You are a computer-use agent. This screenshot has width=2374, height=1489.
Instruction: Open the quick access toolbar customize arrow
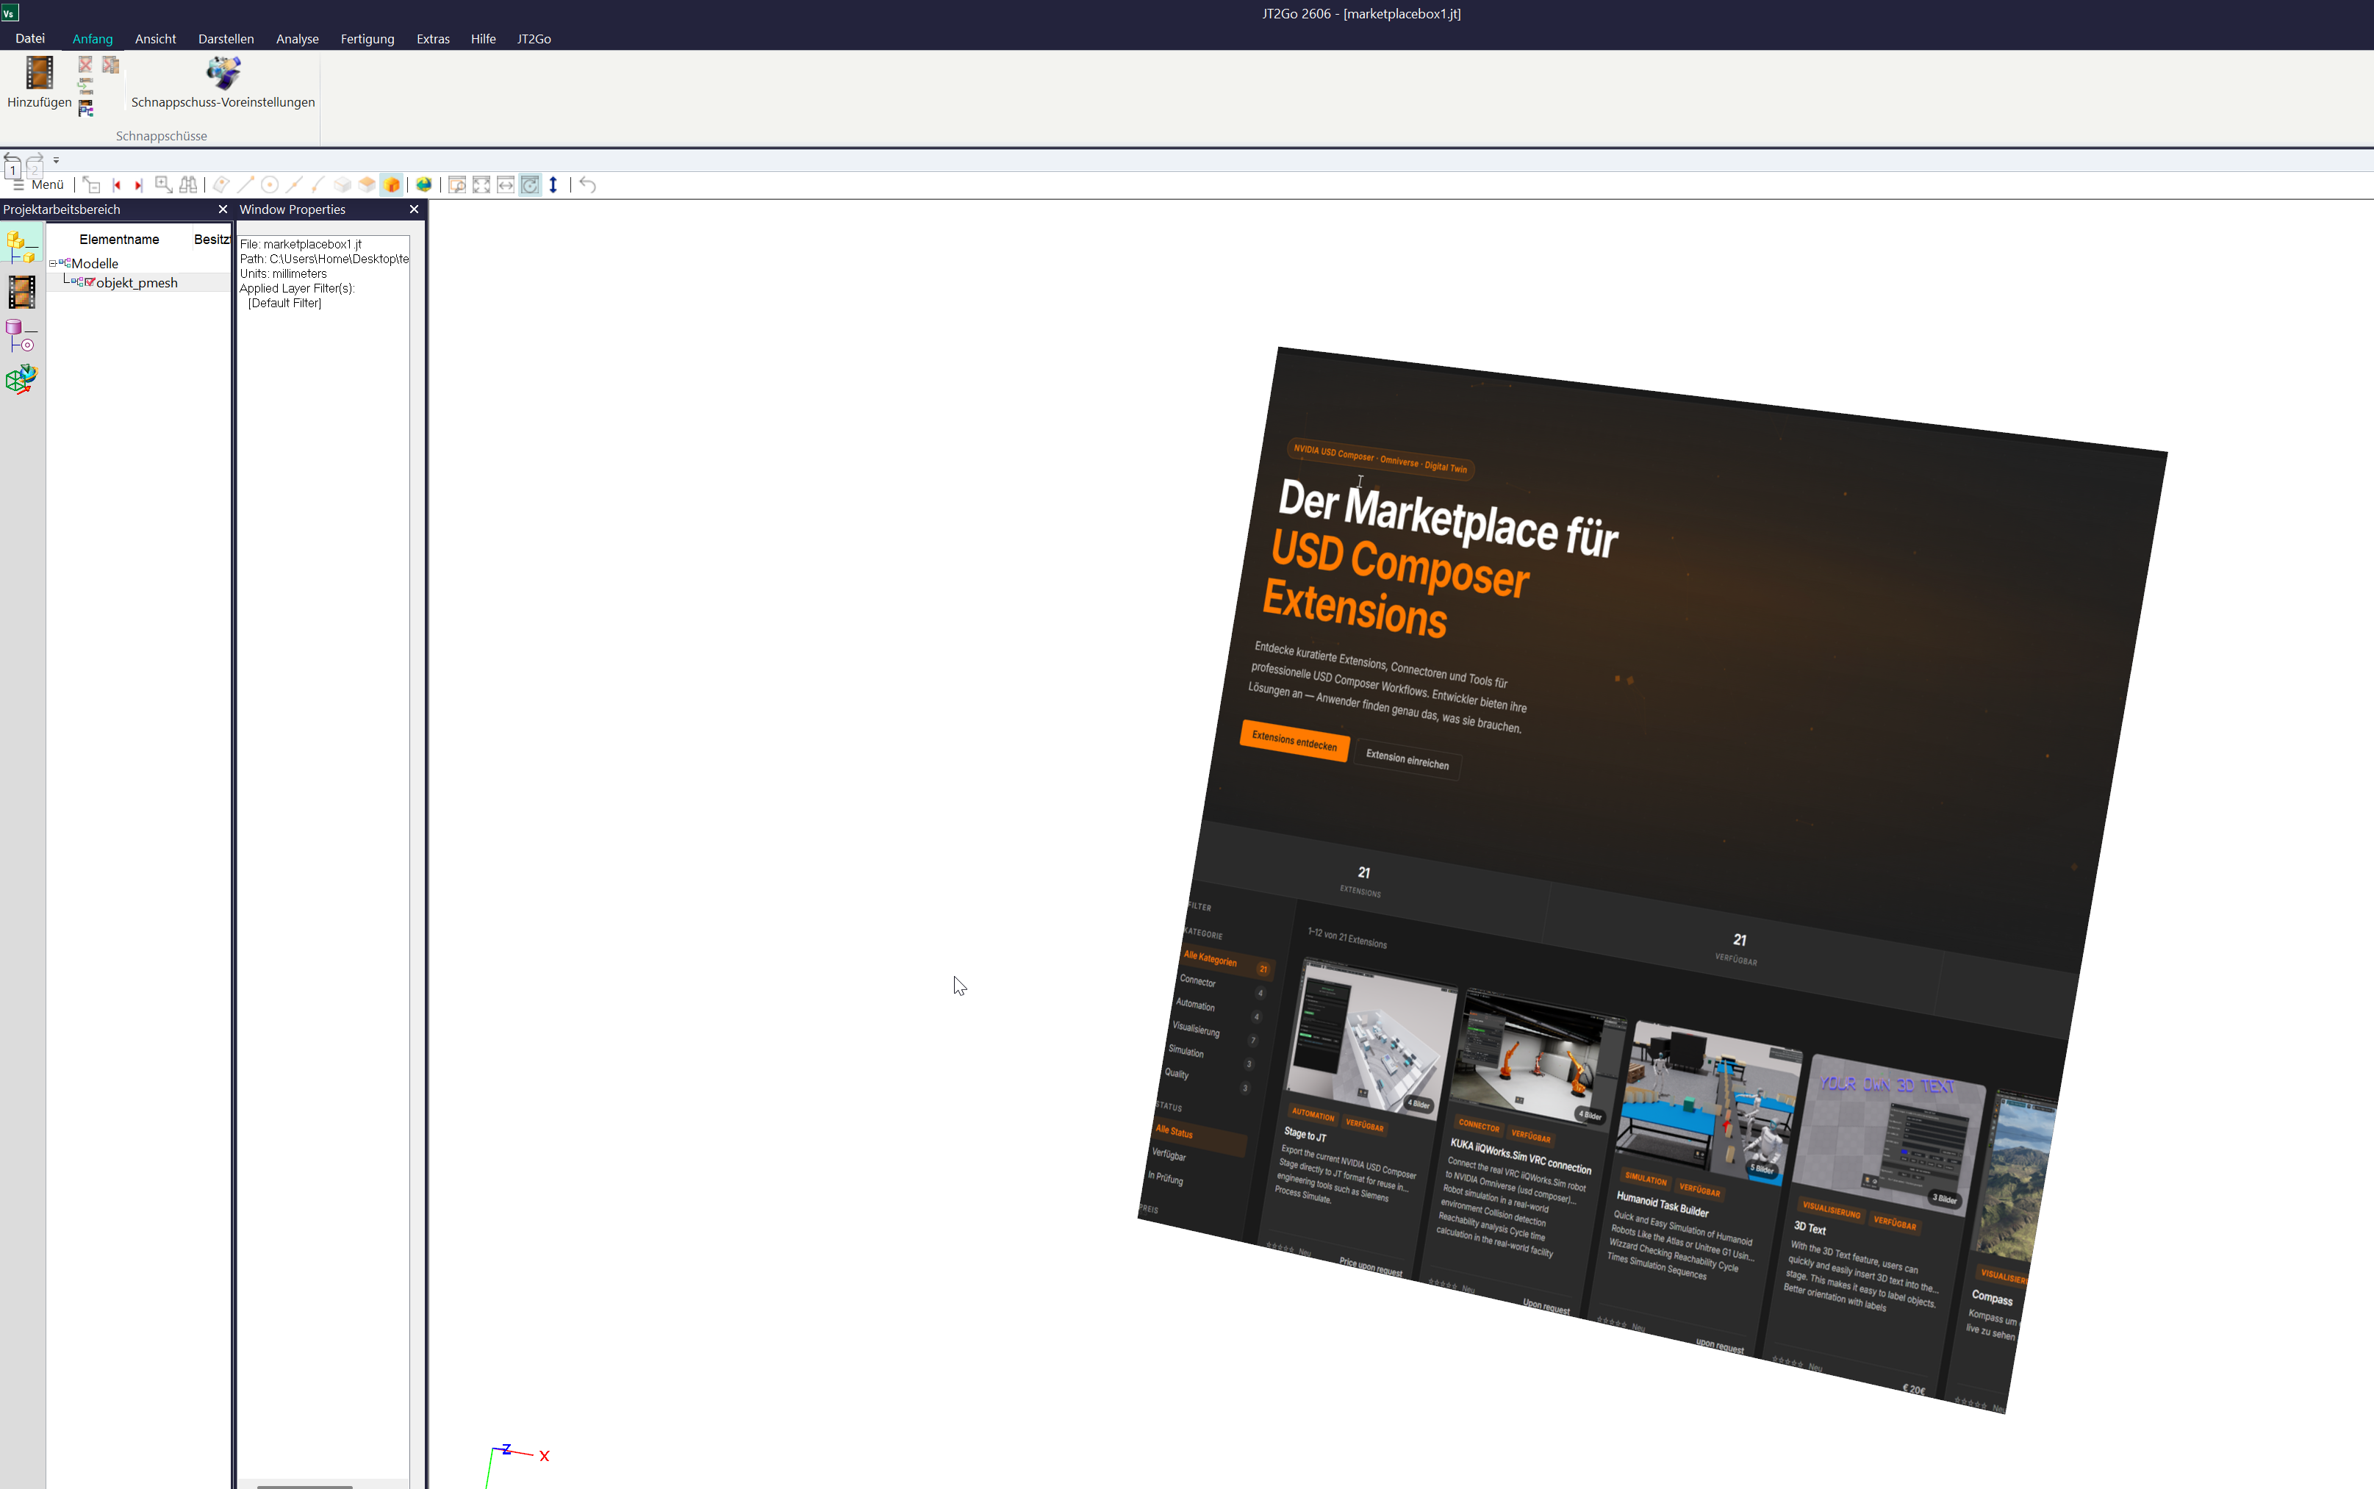pos(56,159)
